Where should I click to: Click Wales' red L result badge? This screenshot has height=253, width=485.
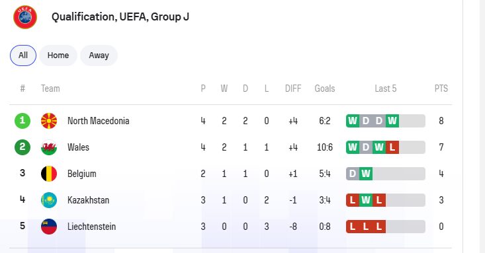click(392, 147)
